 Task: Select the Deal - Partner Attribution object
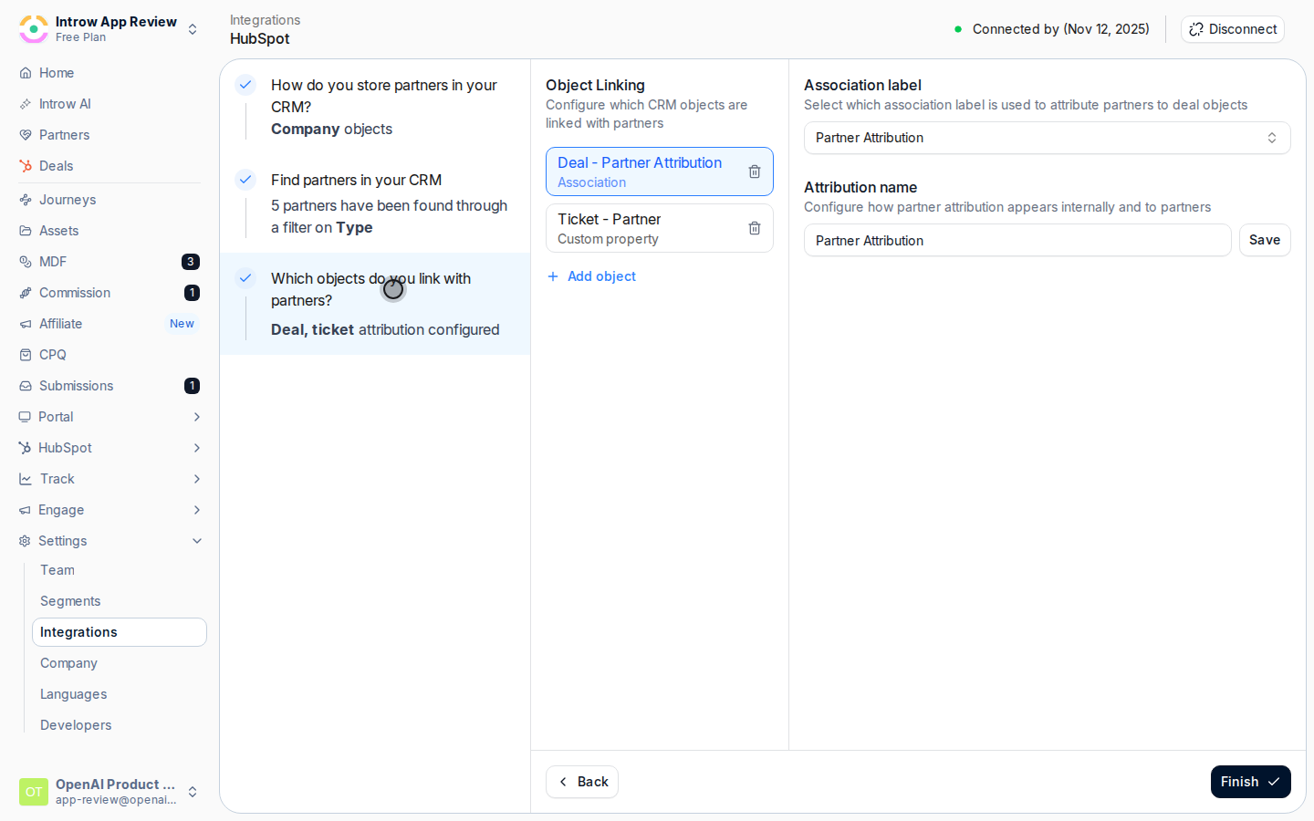660,171
